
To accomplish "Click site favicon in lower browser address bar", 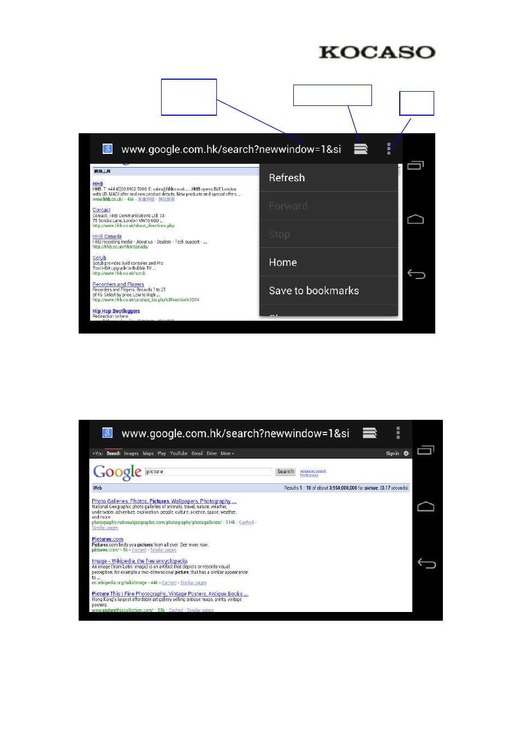I will coord(108,433).
